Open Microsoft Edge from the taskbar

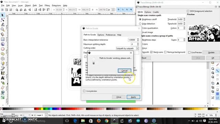point(75,121)
